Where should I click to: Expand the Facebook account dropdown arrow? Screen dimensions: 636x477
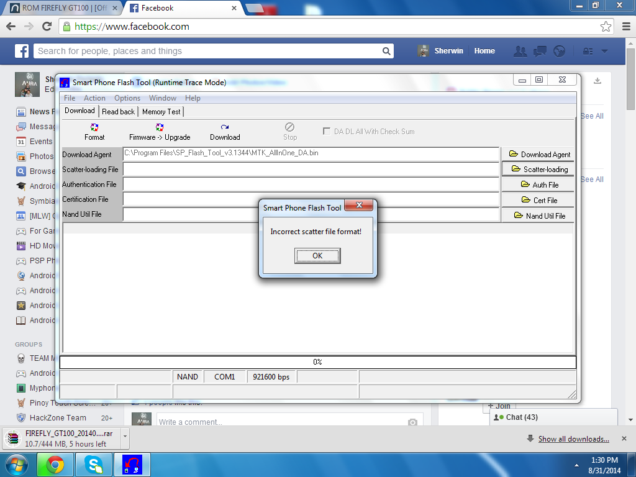604,51
